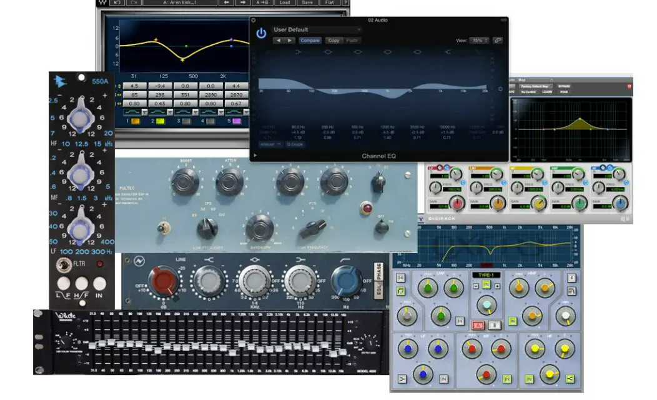Image resolution: width=657 pixels, height=400 pixels.
Task: Toggle band 5 purple swatch in Waves EQ
Action: click(237, 121)
